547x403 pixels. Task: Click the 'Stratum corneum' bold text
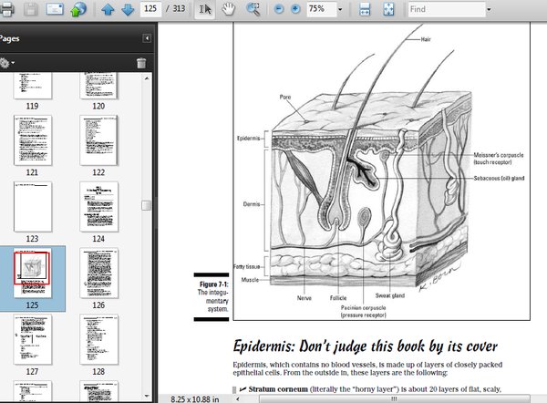point(278,389)
